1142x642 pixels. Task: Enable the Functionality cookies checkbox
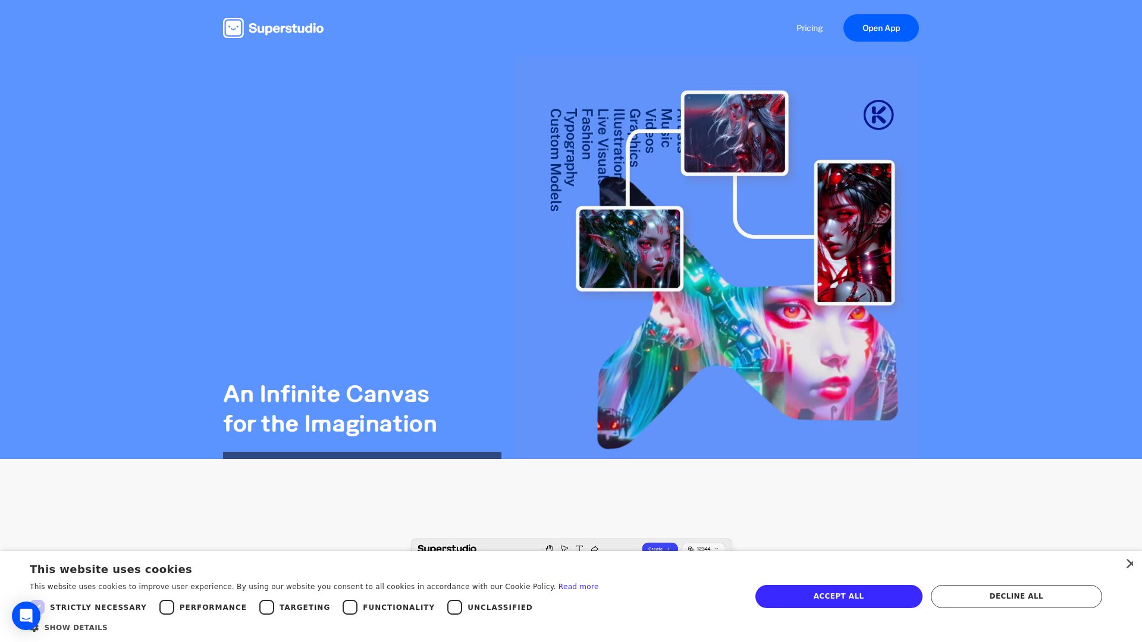[350, 607]
